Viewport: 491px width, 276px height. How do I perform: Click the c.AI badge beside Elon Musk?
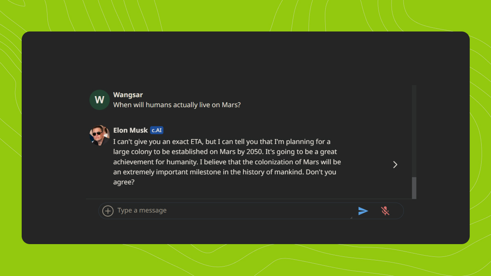pyautogui.click(x=157, y=130)
